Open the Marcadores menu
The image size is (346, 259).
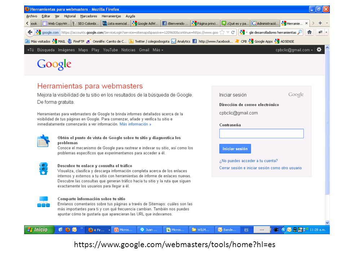(x=89, y=16)
